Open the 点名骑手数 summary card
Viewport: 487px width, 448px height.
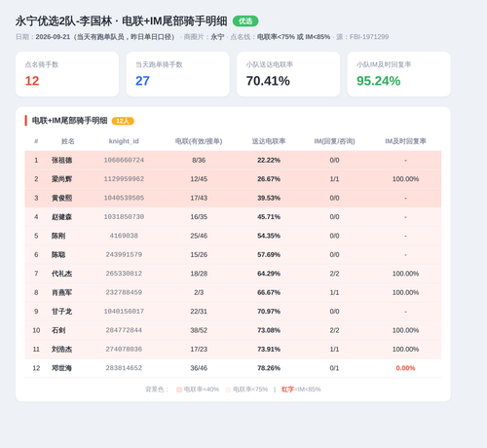[67, 74]
